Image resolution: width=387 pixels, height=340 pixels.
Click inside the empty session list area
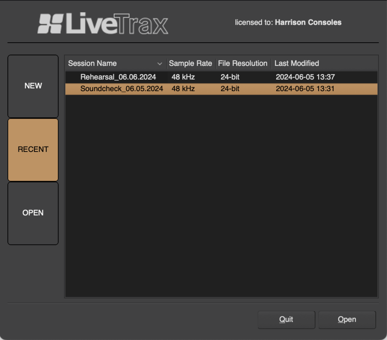click(221, 194)
